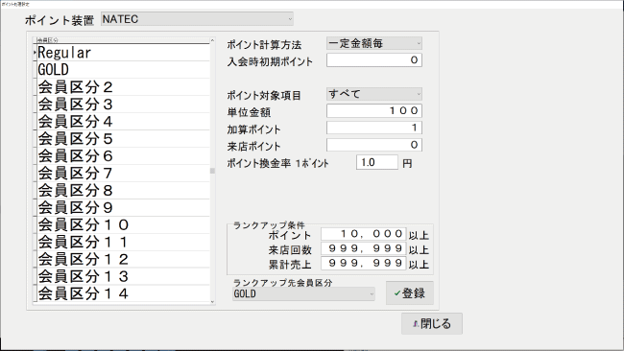
Task: Select the 会員区分14 row
Action: 124,293
